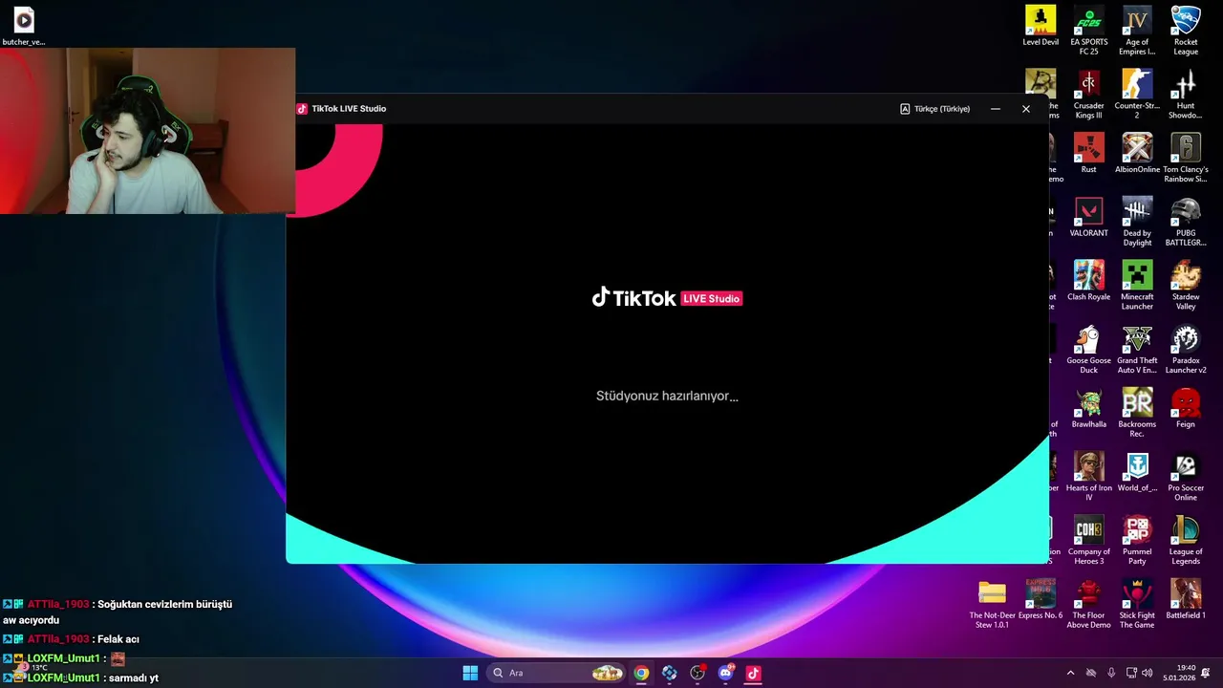Switch to TikTok LIVE Studio taskbar icon

click(x=753, y=673)
